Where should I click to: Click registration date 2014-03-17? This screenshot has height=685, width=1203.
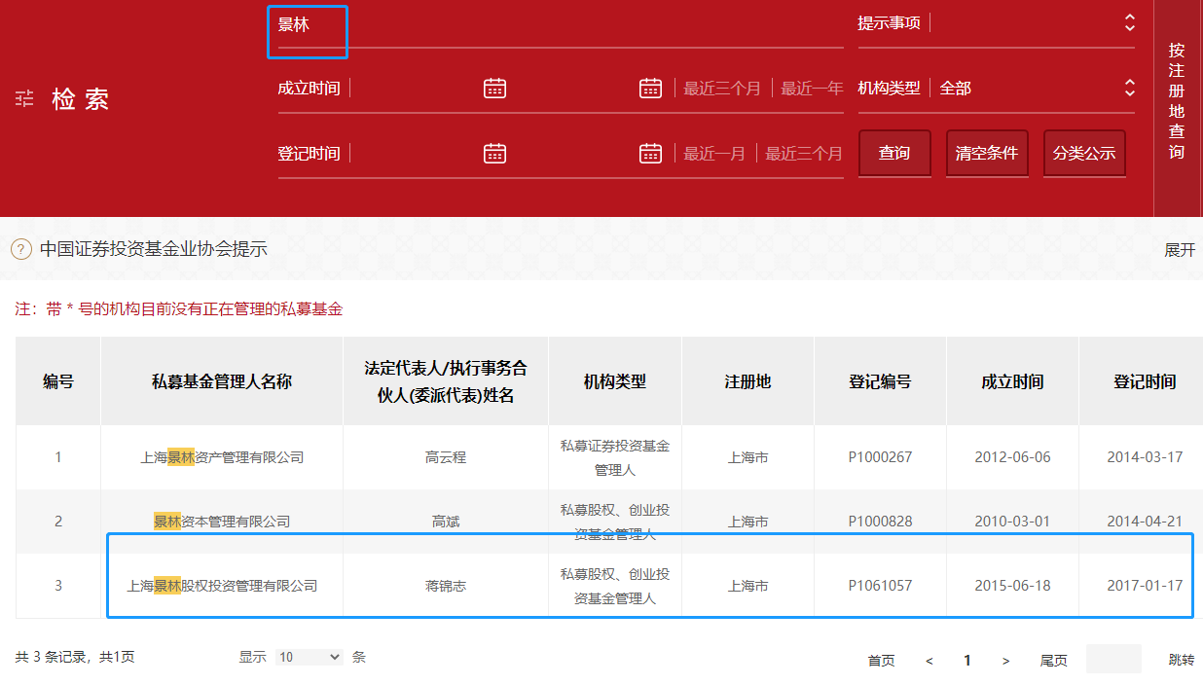coord(1145,456)
